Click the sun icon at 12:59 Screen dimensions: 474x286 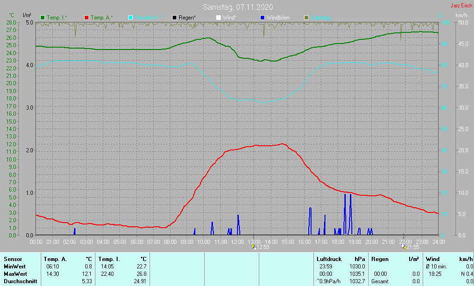(253, 247)
